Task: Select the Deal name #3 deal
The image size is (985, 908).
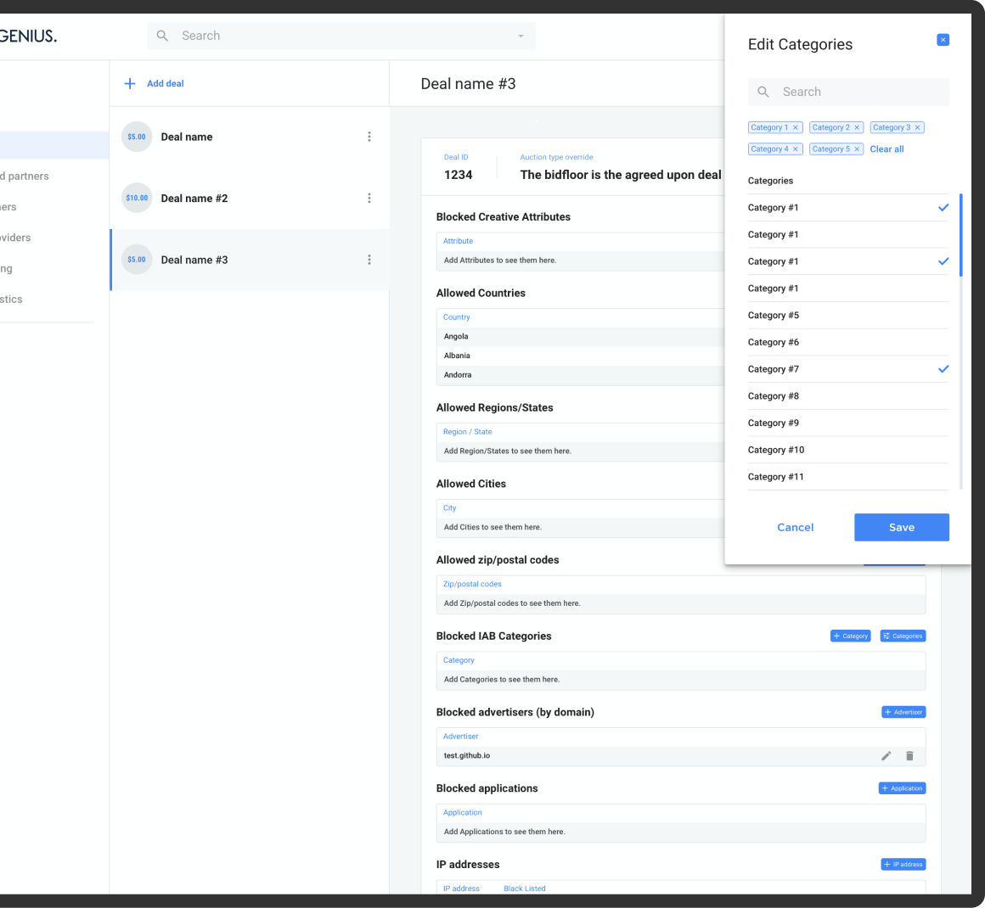Action: 250,260
